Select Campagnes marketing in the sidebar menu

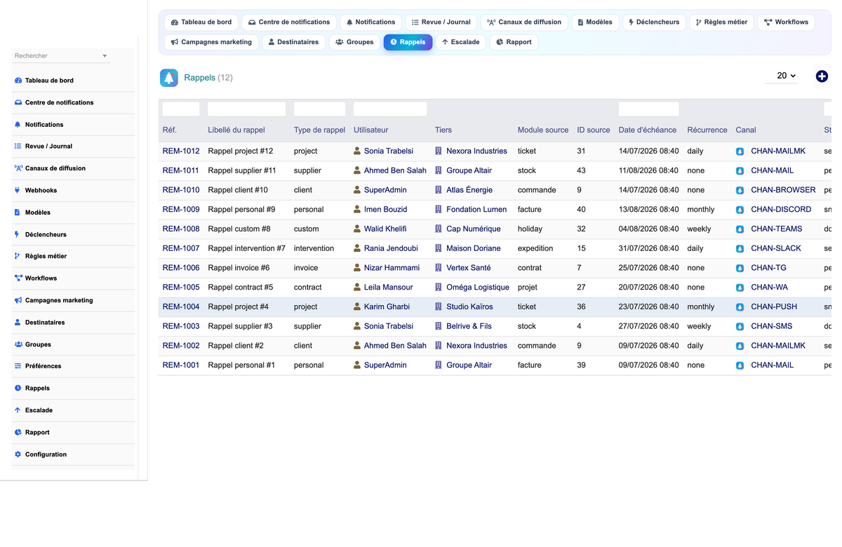click(59, 300)
